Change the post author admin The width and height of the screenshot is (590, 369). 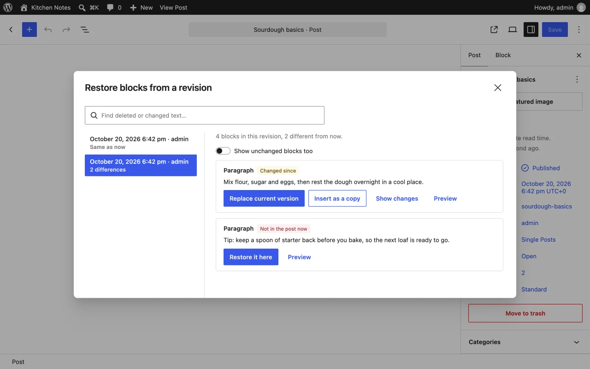(530, 223)
